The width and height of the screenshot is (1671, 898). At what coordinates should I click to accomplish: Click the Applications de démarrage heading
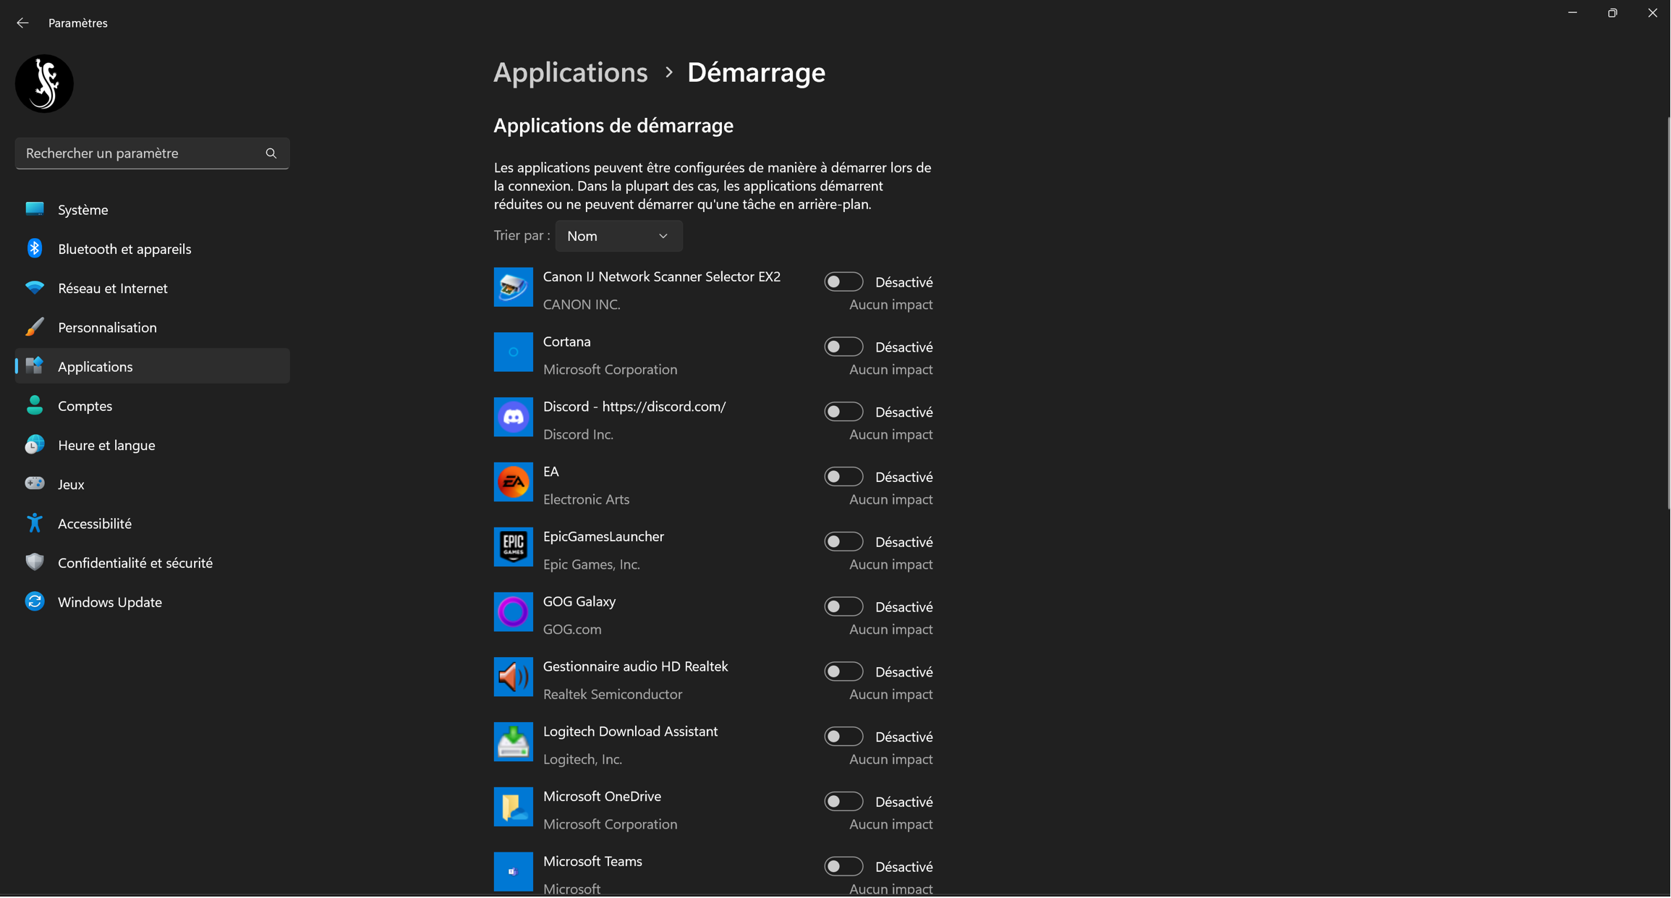click(x=613, y=126)
